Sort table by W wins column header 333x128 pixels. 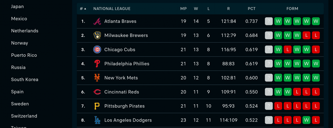pos(196,9)
